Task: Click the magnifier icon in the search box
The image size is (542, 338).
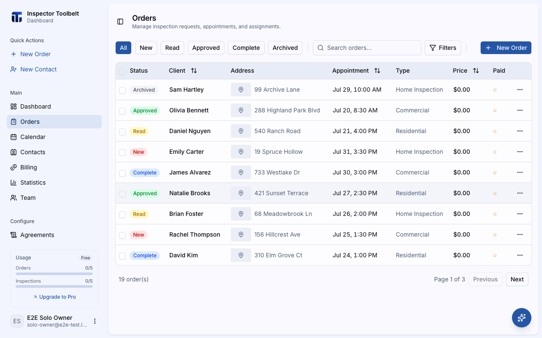Action: 321,48
